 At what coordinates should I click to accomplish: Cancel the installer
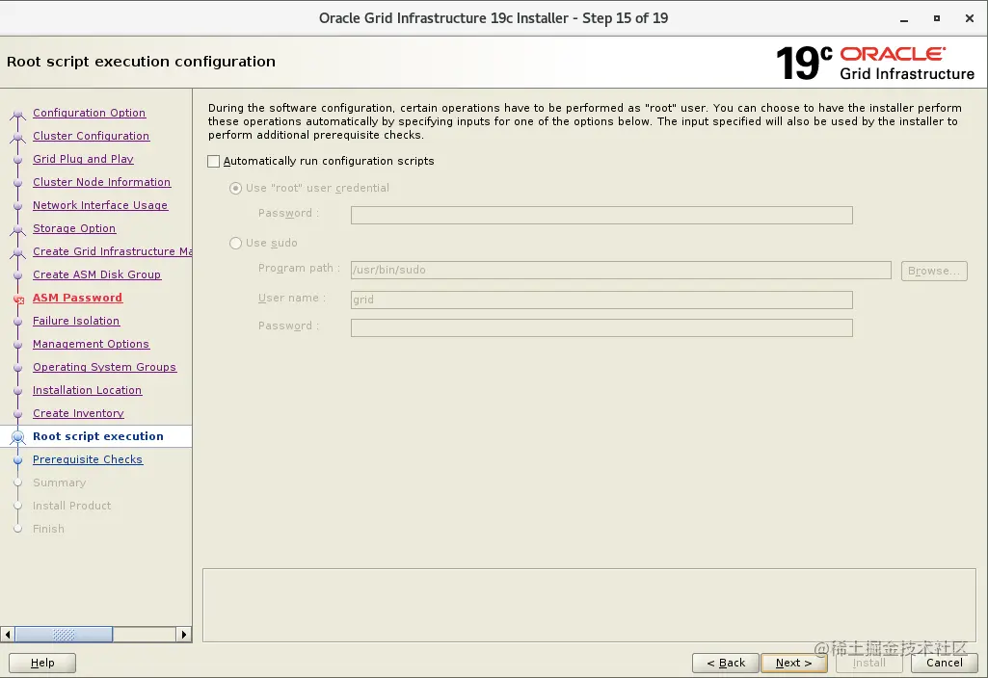pyautogui.click(x=945, y=663)
